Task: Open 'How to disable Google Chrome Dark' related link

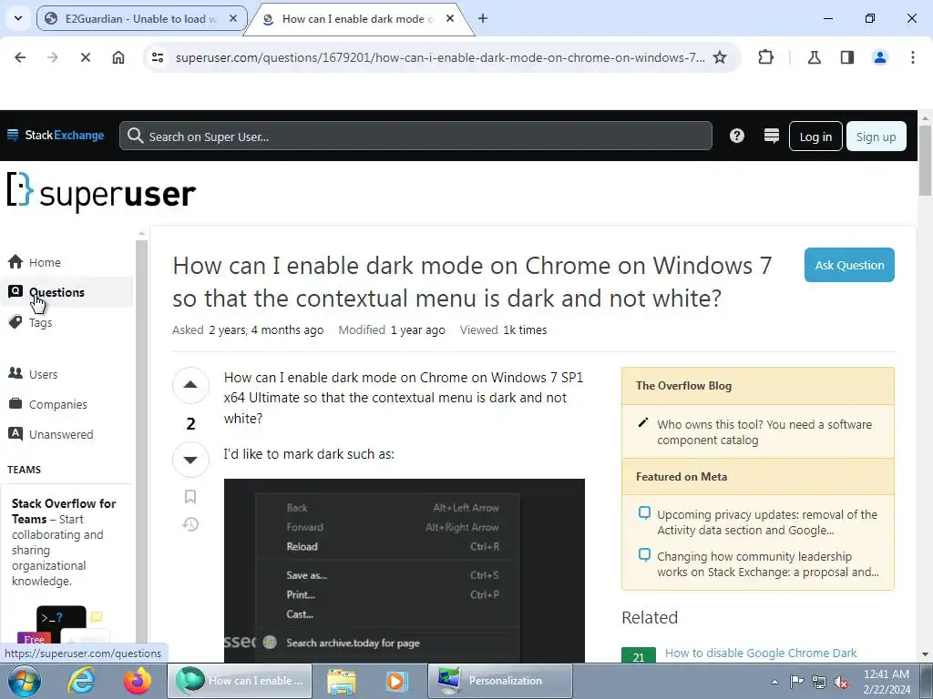Action: (x=761, y=653)
